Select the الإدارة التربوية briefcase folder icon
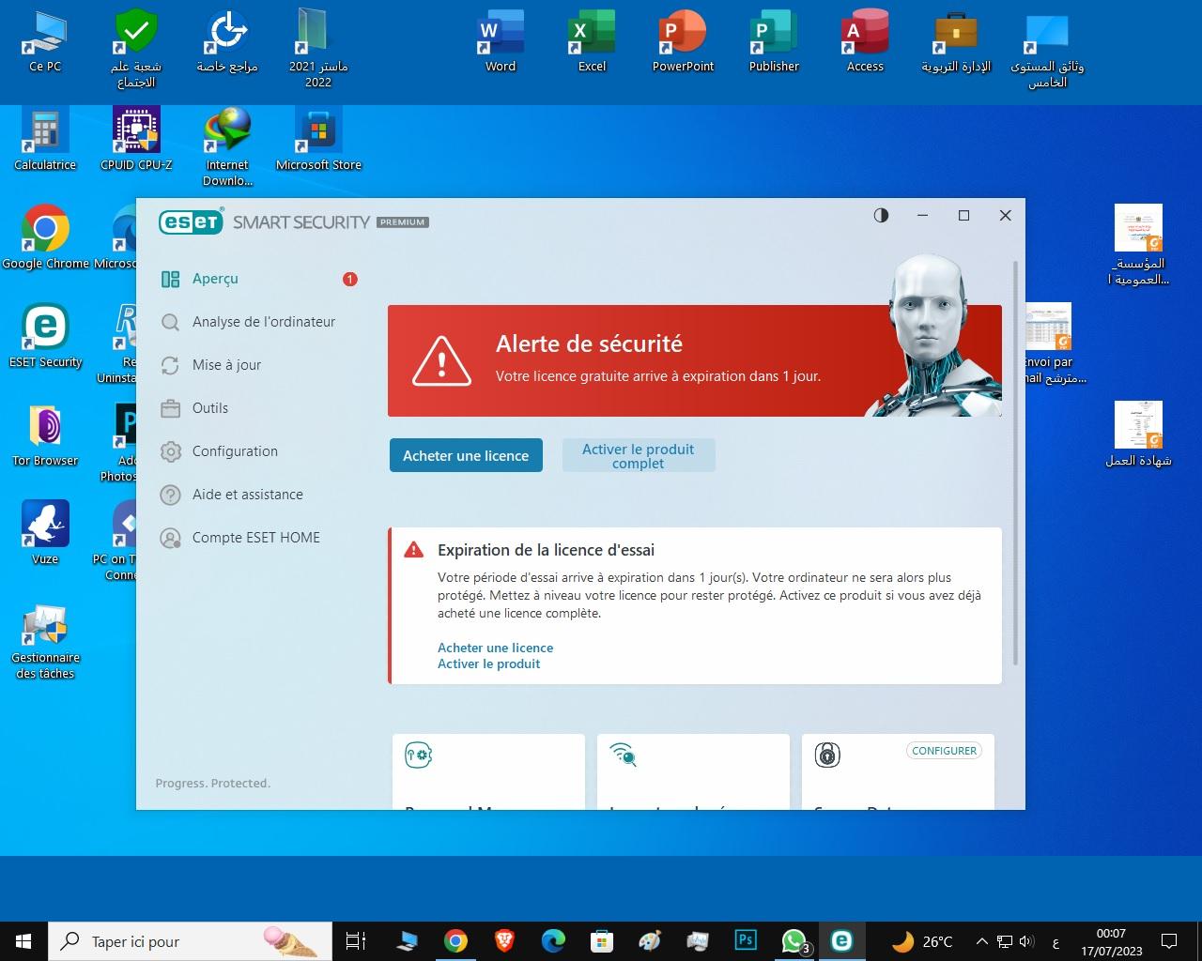The image size is (1202, 961). pos(956,42)
